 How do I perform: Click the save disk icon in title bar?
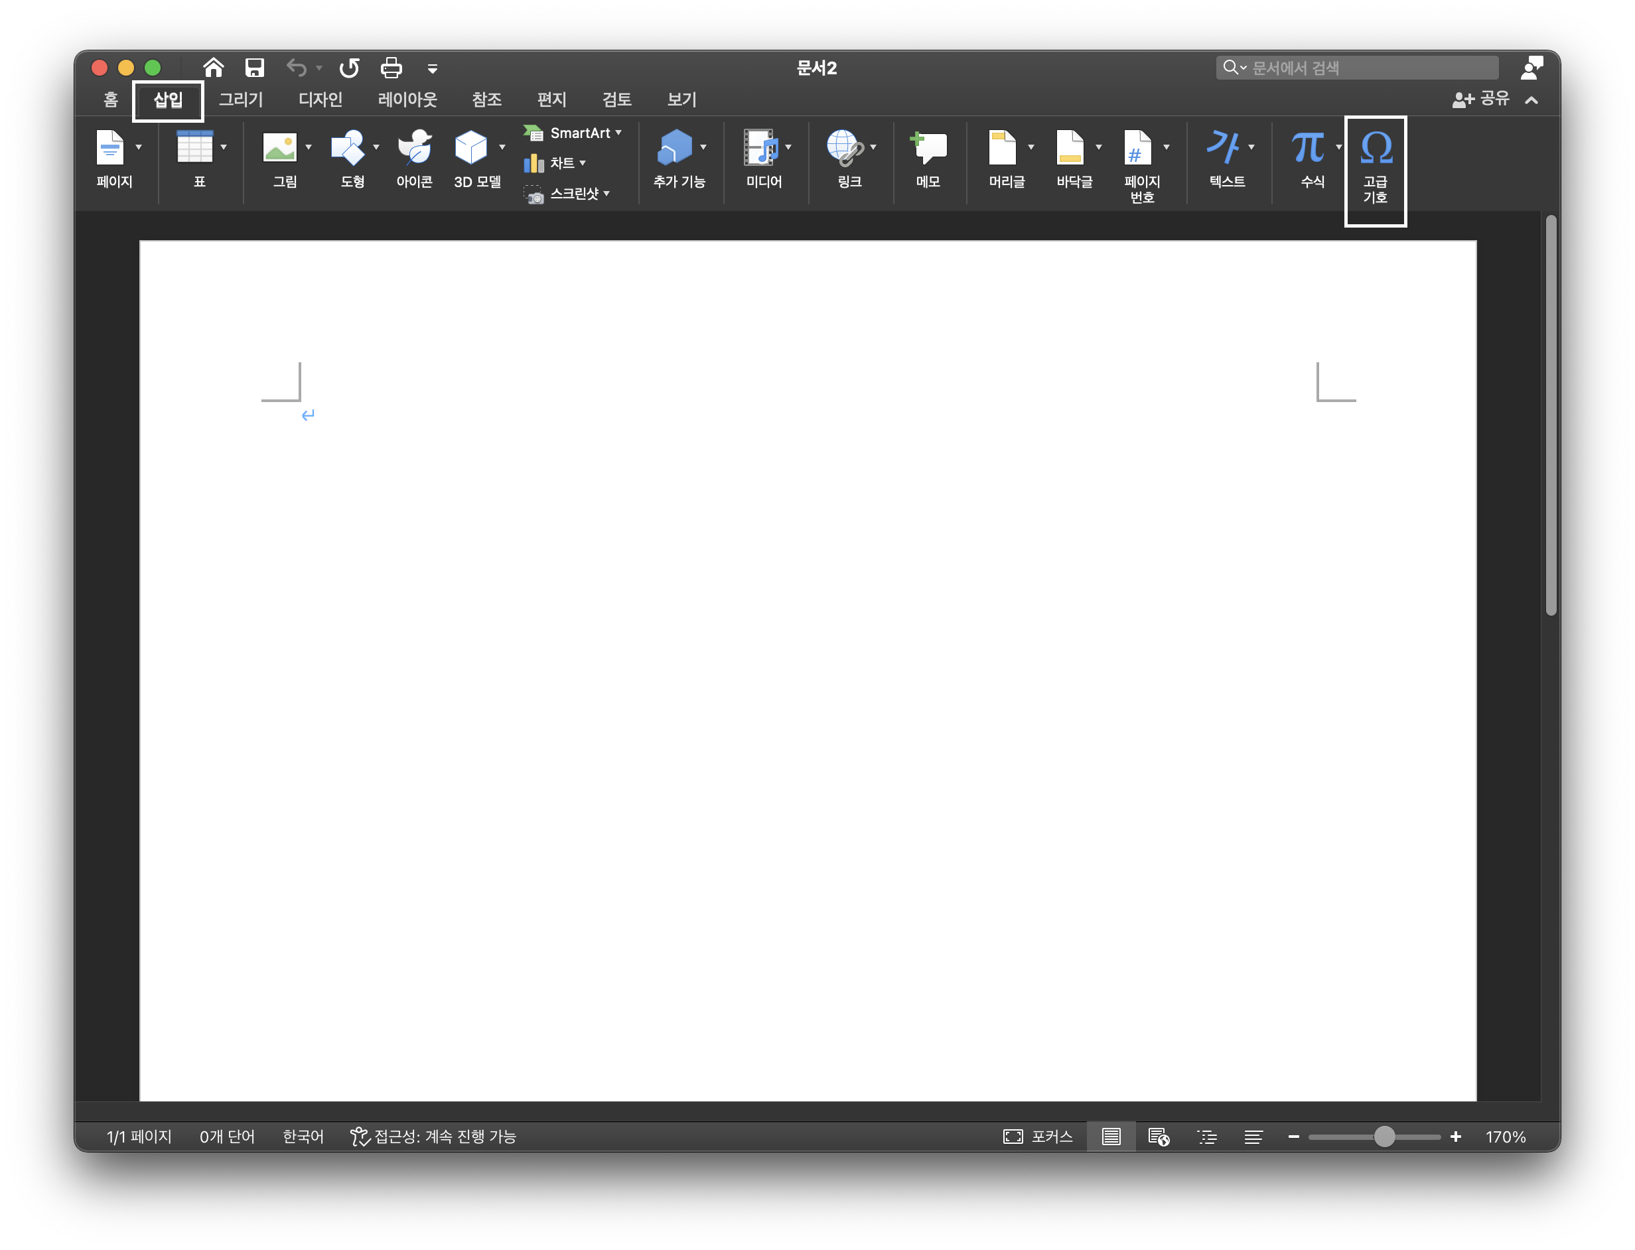click(x=255, y=68)
